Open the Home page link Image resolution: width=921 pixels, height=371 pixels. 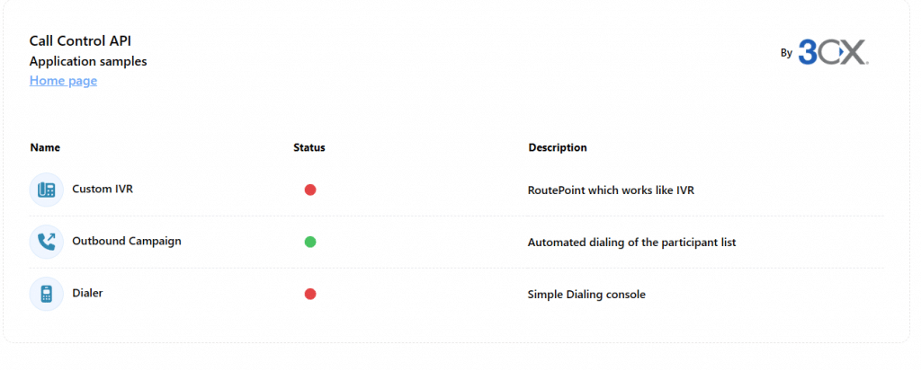(64, 81)
